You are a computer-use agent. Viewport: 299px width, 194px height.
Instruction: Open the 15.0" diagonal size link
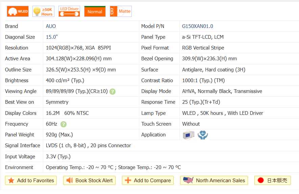coord(52,37)
